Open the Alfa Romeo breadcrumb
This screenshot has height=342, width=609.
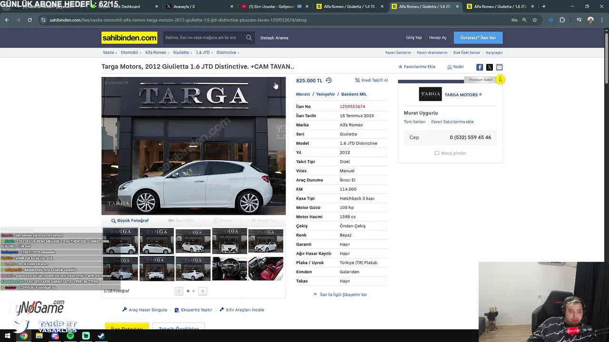coord(156,52)
